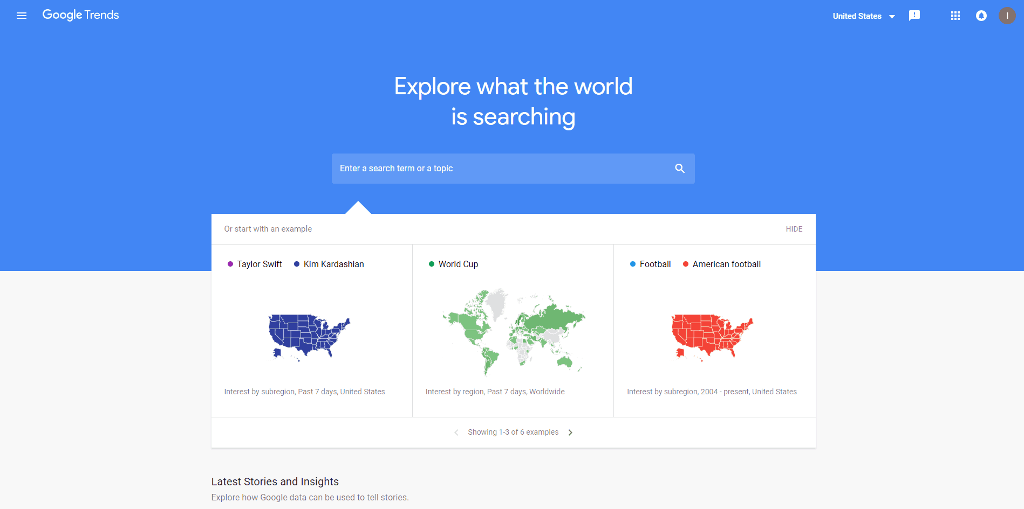1024x509 pixels.
Task: Open the Kim Kardashian example term
Action: 334,264
